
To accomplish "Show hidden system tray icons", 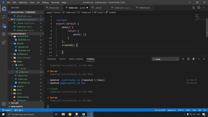I will pyautogui.click(x=184, y=114).
